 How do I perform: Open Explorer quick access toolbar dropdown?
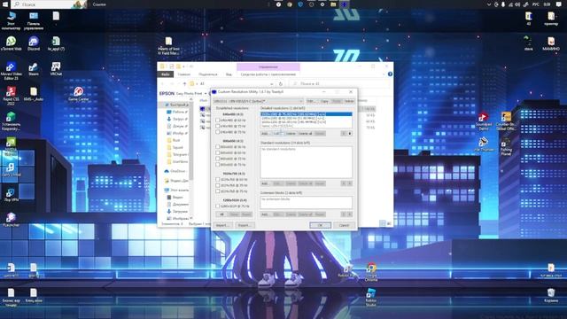(183, 66)
